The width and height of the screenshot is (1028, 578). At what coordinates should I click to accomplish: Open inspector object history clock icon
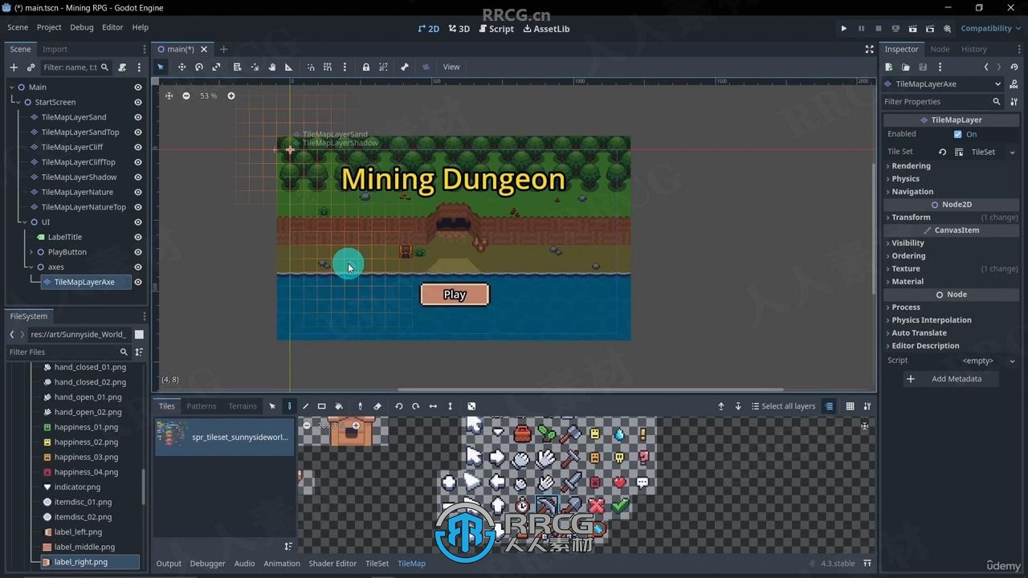1014,67
